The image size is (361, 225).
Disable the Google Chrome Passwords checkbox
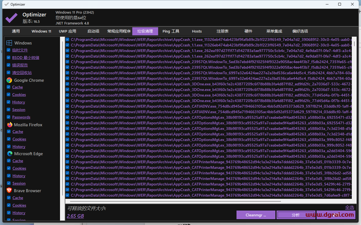pos(9,117)
